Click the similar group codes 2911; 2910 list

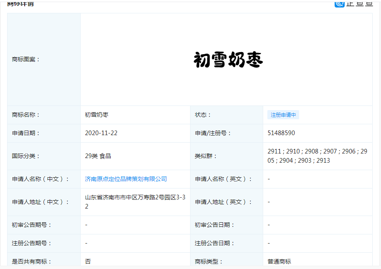pos(317,156)
